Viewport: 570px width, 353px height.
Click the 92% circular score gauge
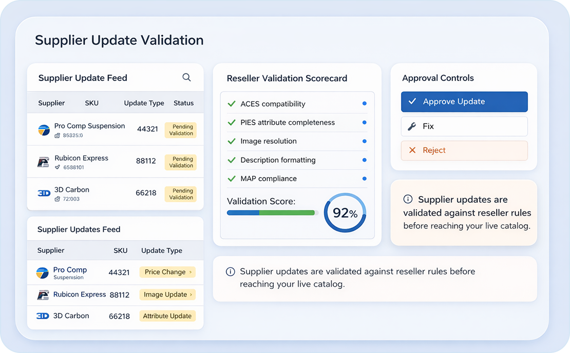345,213
